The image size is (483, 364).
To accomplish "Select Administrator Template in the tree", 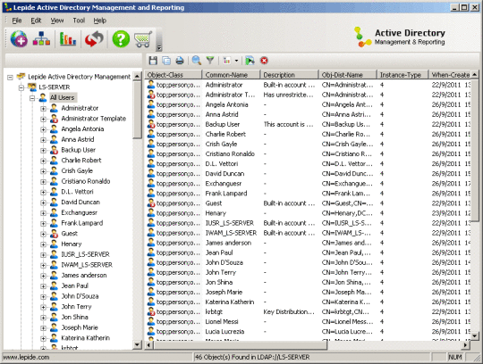I will tap(94, 119).
